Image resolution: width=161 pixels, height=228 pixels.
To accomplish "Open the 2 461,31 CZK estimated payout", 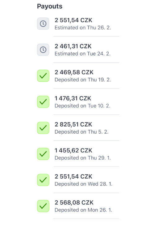I will tap(78, 50).
